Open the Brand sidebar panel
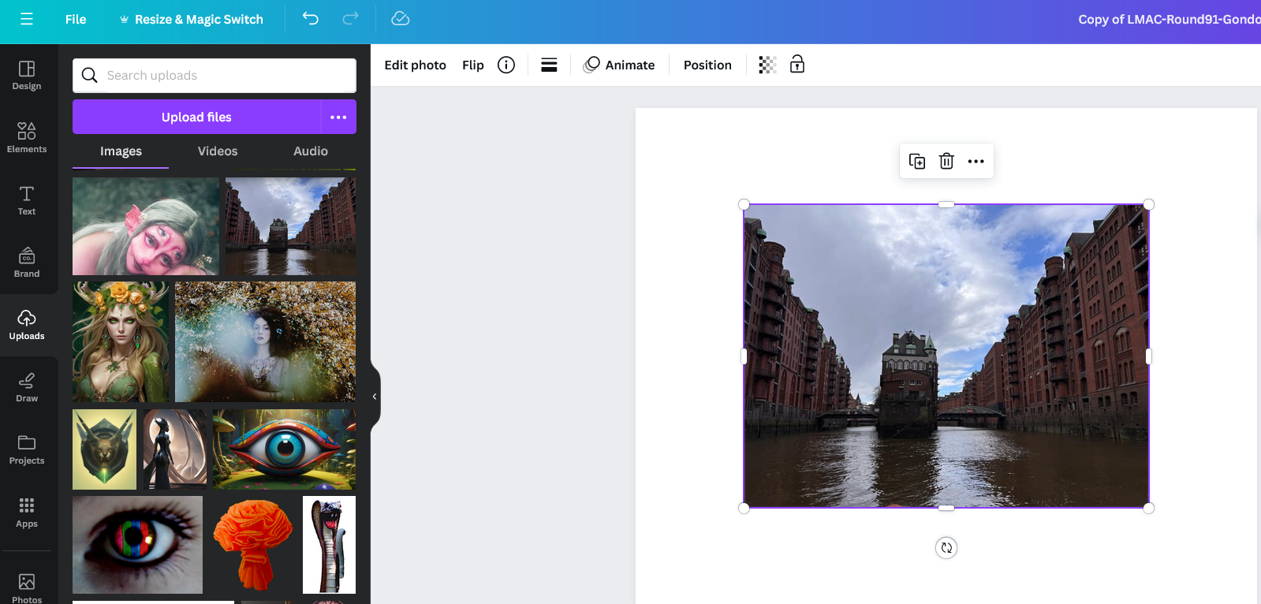This screenshot has height=604, width=1261. click(27, 263)
